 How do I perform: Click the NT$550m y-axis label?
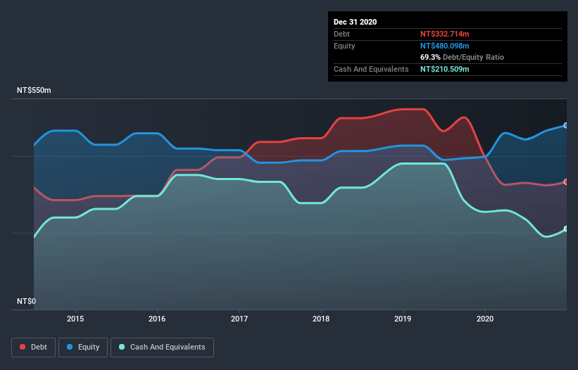(x=34, y=90)
